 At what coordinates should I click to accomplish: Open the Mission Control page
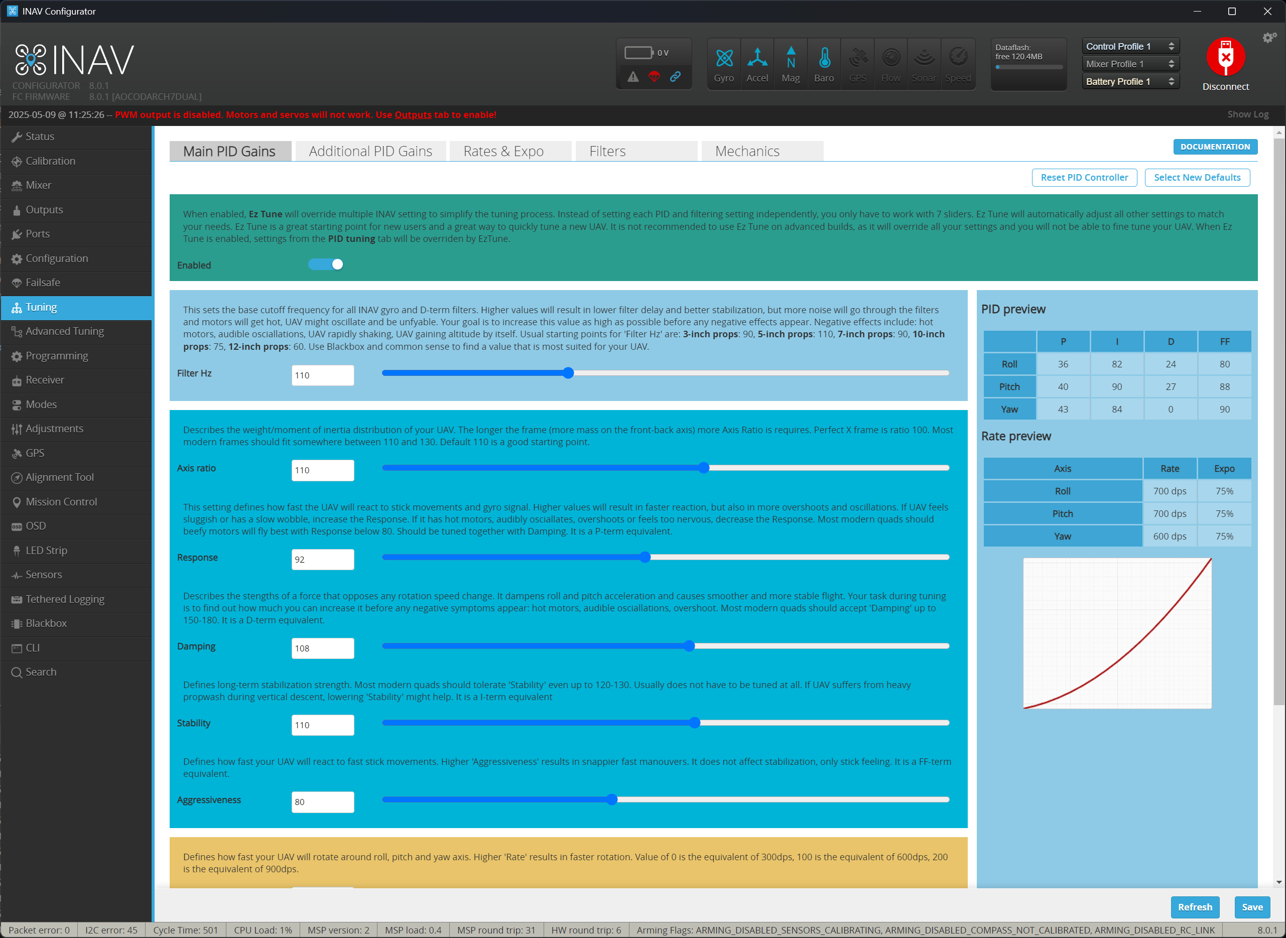coord(76,502)
